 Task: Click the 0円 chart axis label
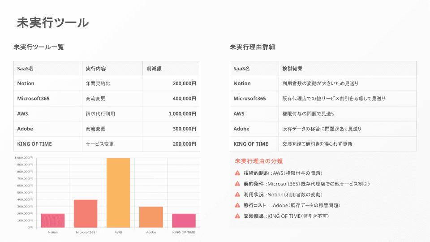click(x=30, y=228)
